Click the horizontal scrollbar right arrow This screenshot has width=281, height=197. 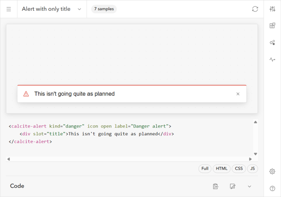coord(250,159)
